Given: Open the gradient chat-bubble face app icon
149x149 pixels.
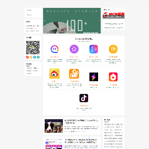Looking at the screenshot, I should tap(55, 49).
